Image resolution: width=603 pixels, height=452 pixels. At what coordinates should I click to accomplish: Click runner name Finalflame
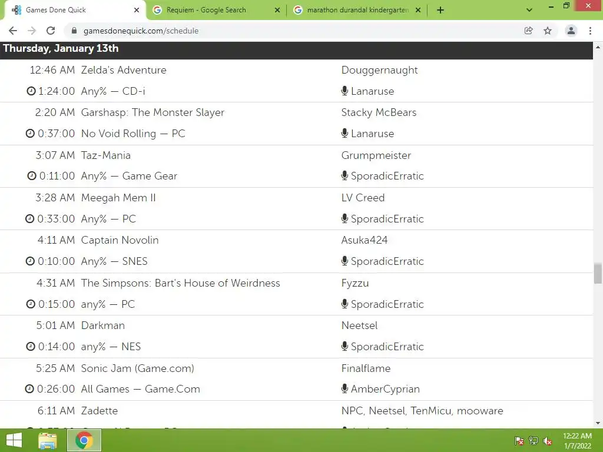click(x=366, y=368)
